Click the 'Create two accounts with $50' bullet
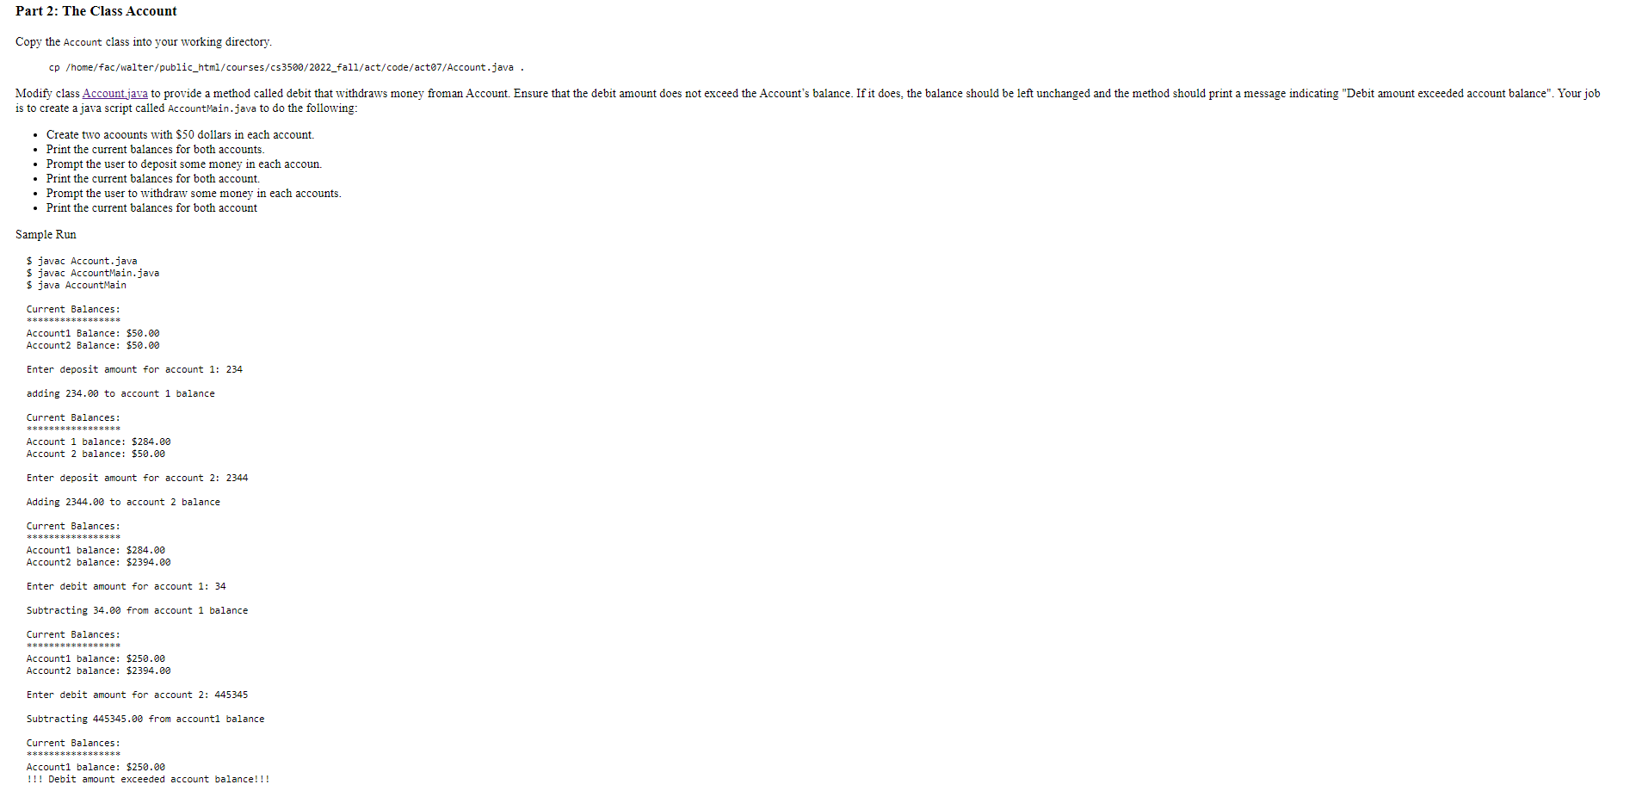The width and height of the screenshot is (1636, 797). click(x=180, y=134)
